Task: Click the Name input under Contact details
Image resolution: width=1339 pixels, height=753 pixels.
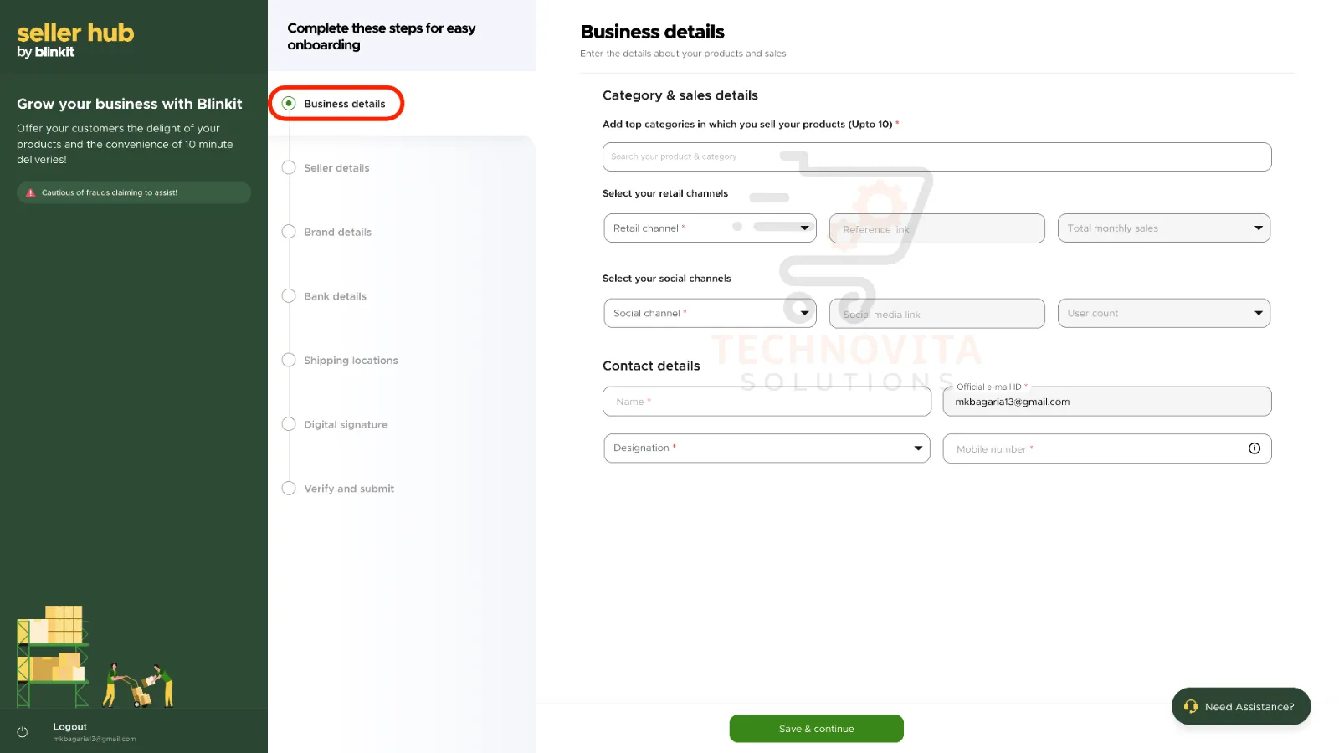Action: tap(766, 401)
